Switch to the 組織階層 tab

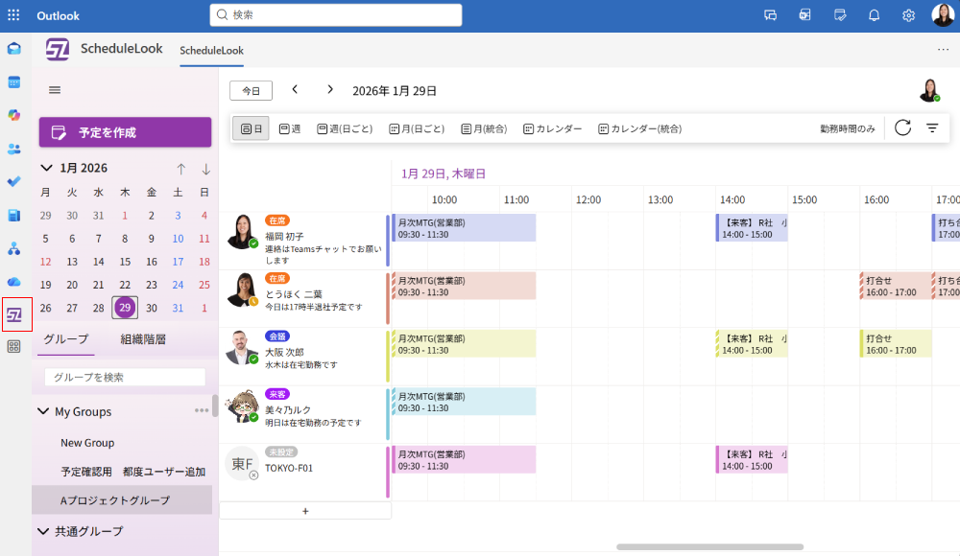coord(143,339)
